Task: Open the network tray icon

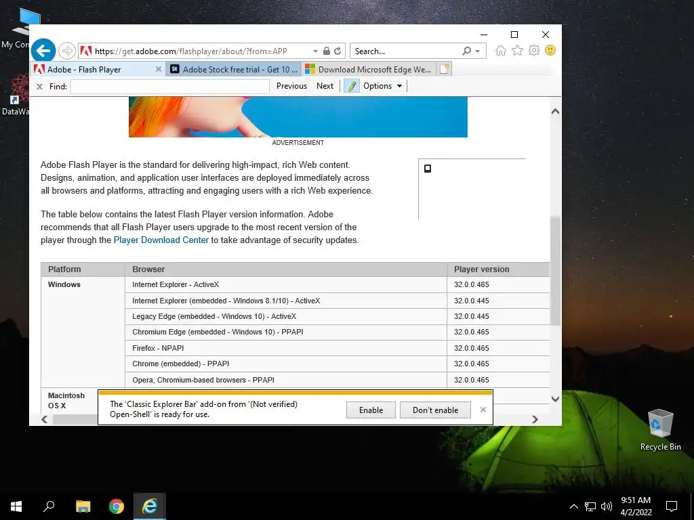Action: coord(590,506)
